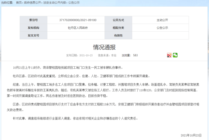The width and height of the screenshot is (209, 140).
Task: Share the notice via Weibo icon
Action: pos(169,55)
